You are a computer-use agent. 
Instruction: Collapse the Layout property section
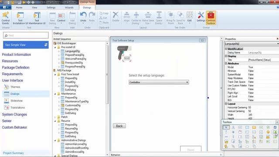point(226,104)
